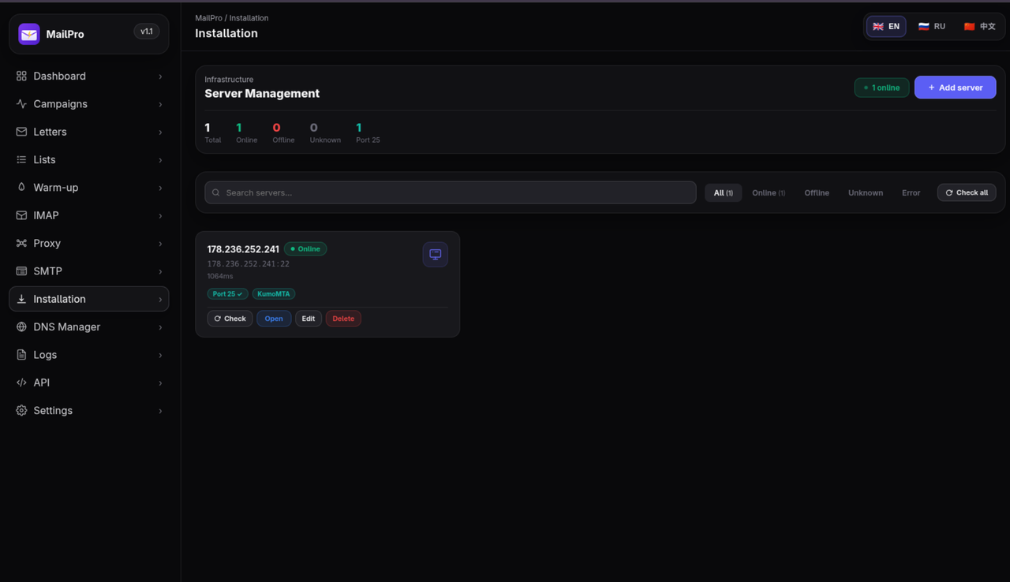
Task: Click the 1064ms latency text
Action: pos(220,276)
